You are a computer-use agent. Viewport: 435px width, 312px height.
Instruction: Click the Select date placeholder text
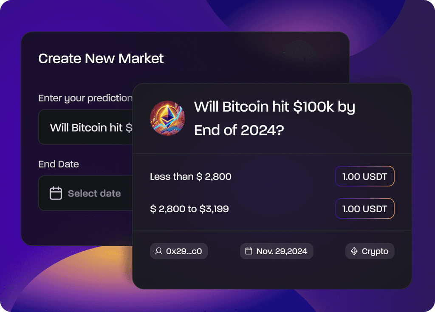tap(94, 194)
